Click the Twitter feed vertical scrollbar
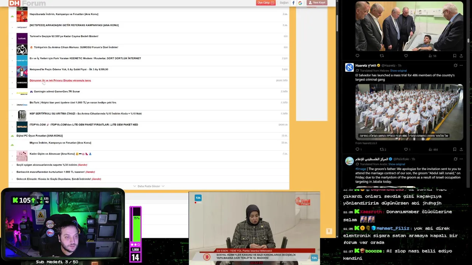The image size is (472, 265). pyautogui.click(x=468, y=40)
